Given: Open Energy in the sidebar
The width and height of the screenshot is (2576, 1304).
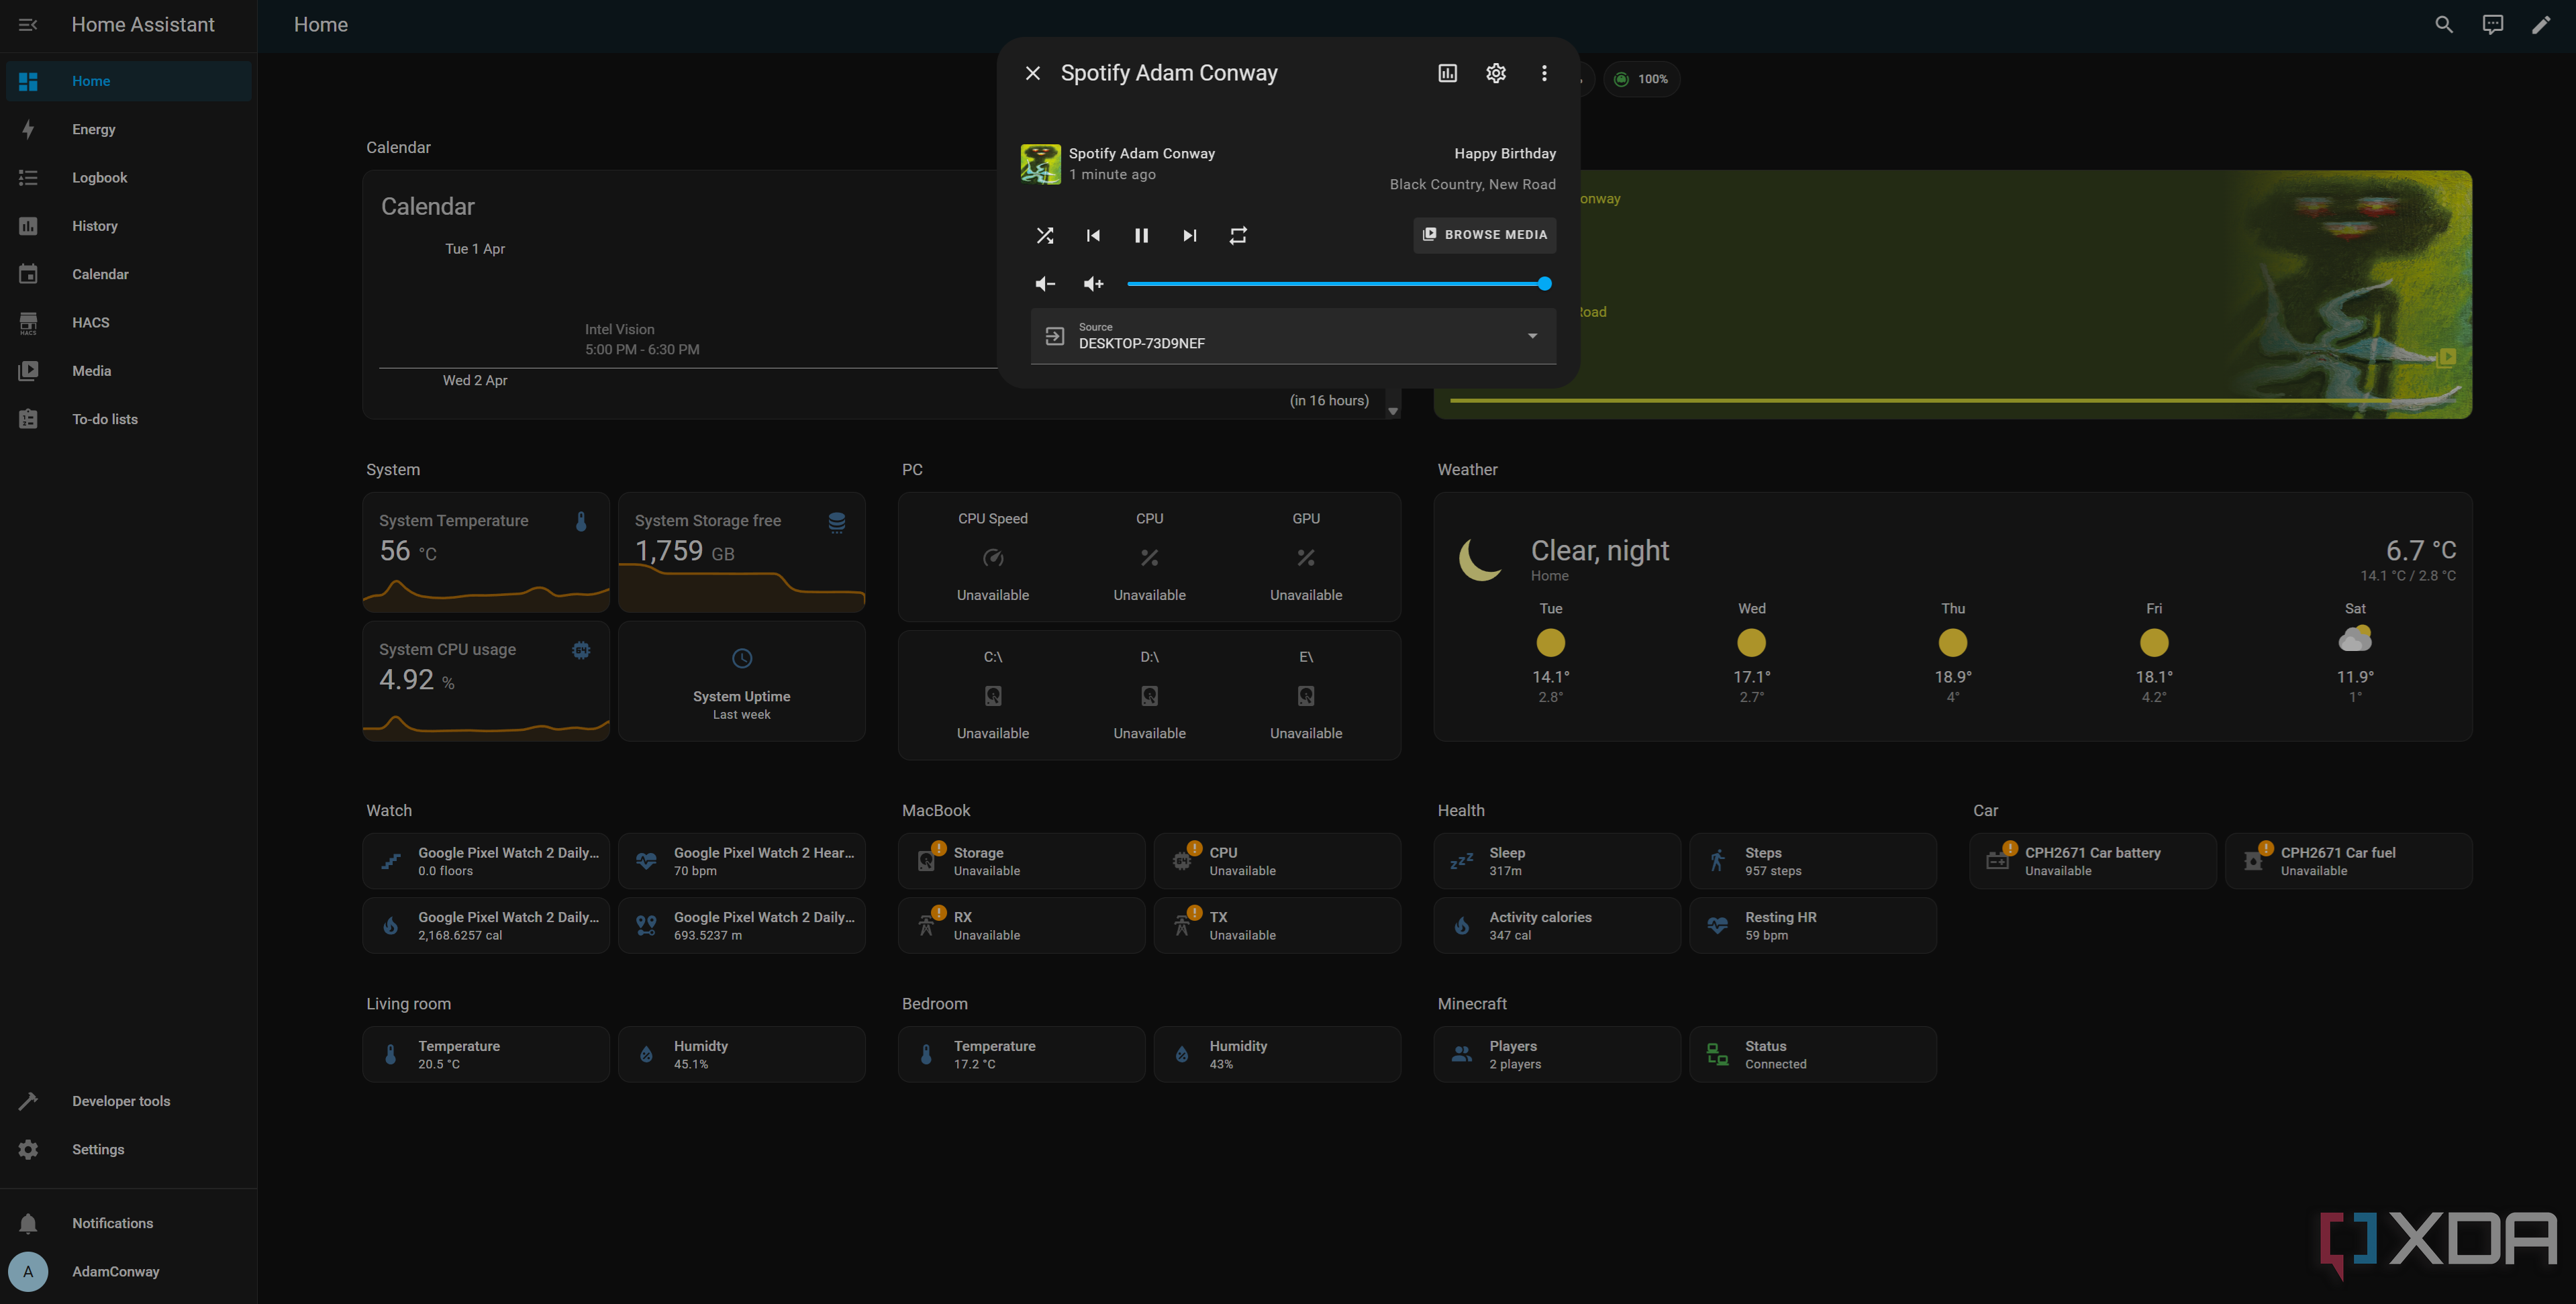Looking at the screenshot, I should 128,129.
